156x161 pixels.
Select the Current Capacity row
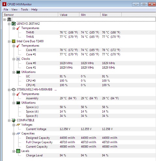90,147
